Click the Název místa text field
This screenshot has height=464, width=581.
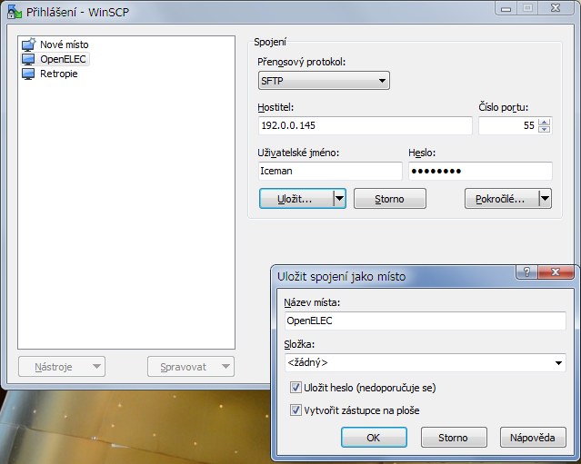(424, 321)
